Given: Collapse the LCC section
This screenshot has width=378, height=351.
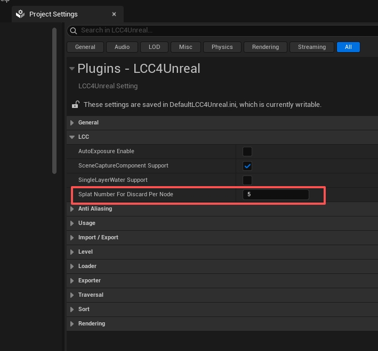Looking at the screenshot, I should point(72,137).
